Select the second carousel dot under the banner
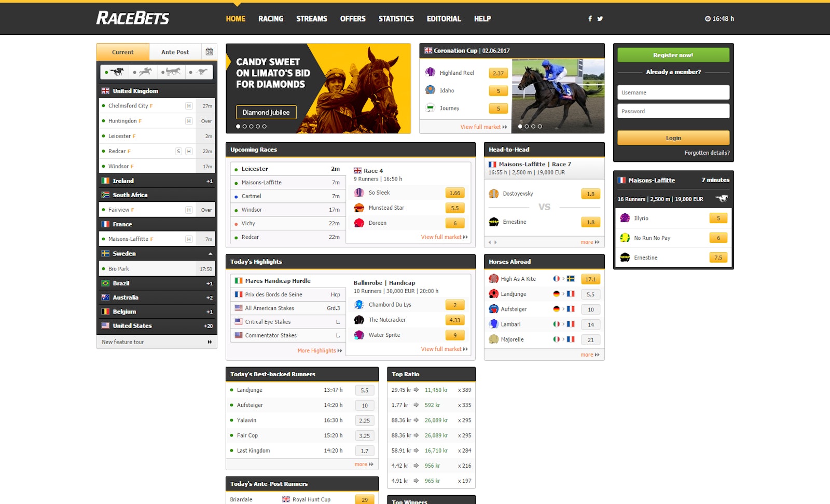This screenshot has width=830, height=504. [244, 126]
